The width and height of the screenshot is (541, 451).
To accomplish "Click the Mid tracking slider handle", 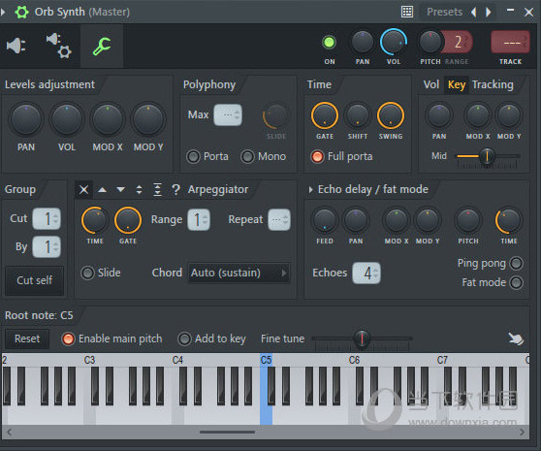I will [x=487, y=156].
